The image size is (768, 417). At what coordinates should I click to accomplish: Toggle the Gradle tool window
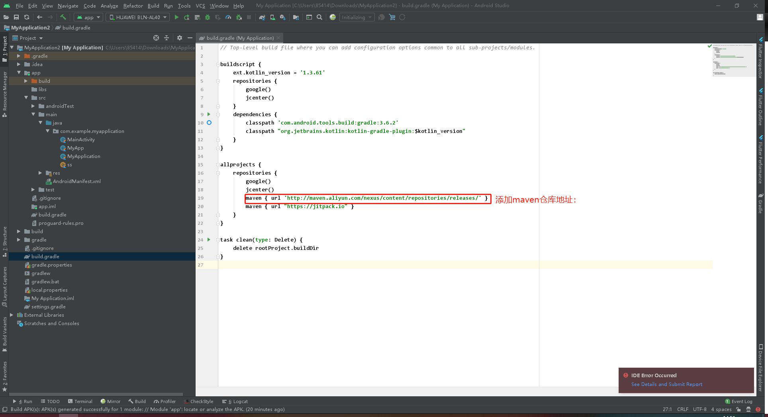(760, 204)
